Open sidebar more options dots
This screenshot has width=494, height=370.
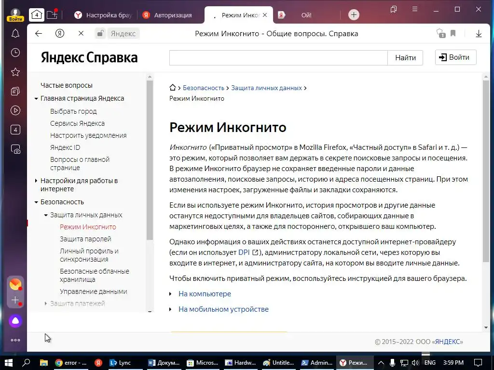point(15,340)
